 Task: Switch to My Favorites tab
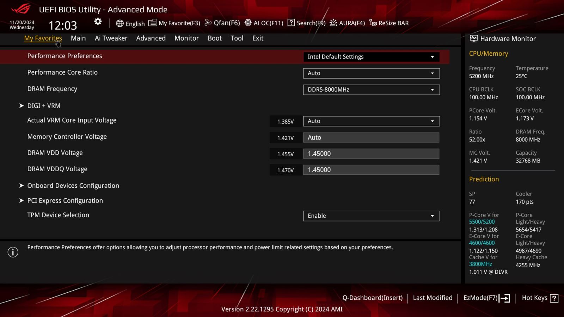[43, 38]
